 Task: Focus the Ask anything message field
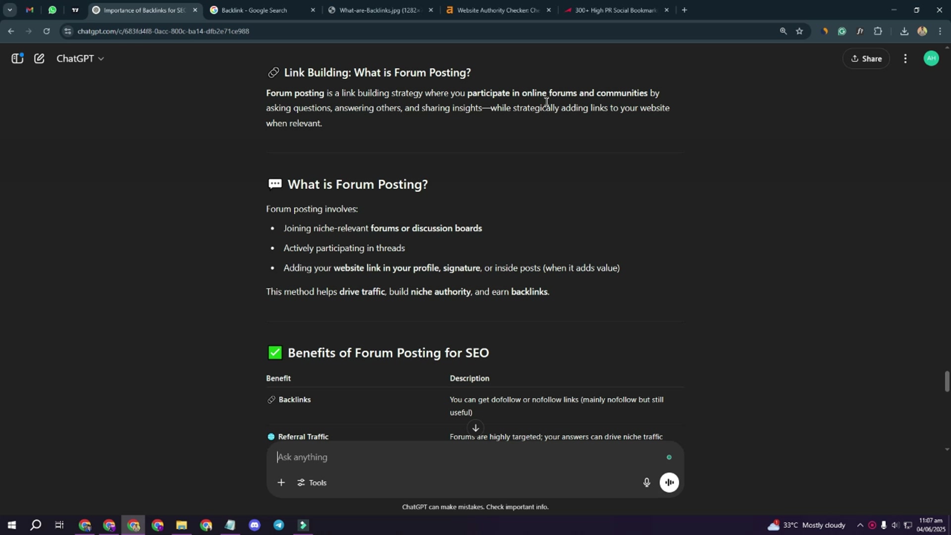pos(466,457)
